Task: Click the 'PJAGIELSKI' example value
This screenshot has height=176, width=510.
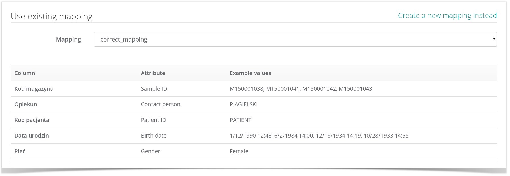Action: 243,104
